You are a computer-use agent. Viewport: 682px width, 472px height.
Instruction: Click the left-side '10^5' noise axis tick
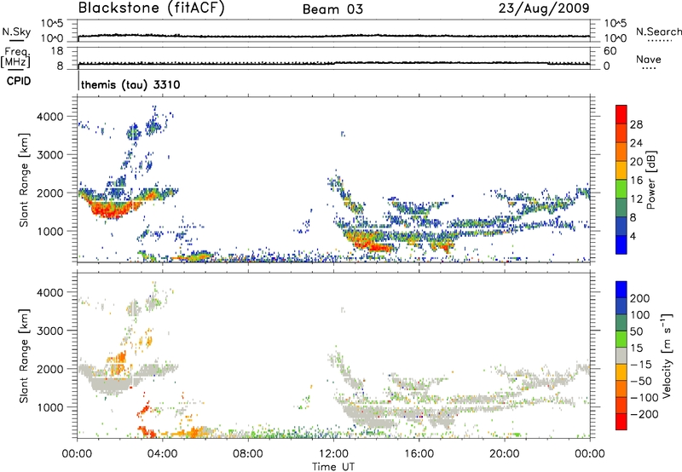click(x=52, y=24)
